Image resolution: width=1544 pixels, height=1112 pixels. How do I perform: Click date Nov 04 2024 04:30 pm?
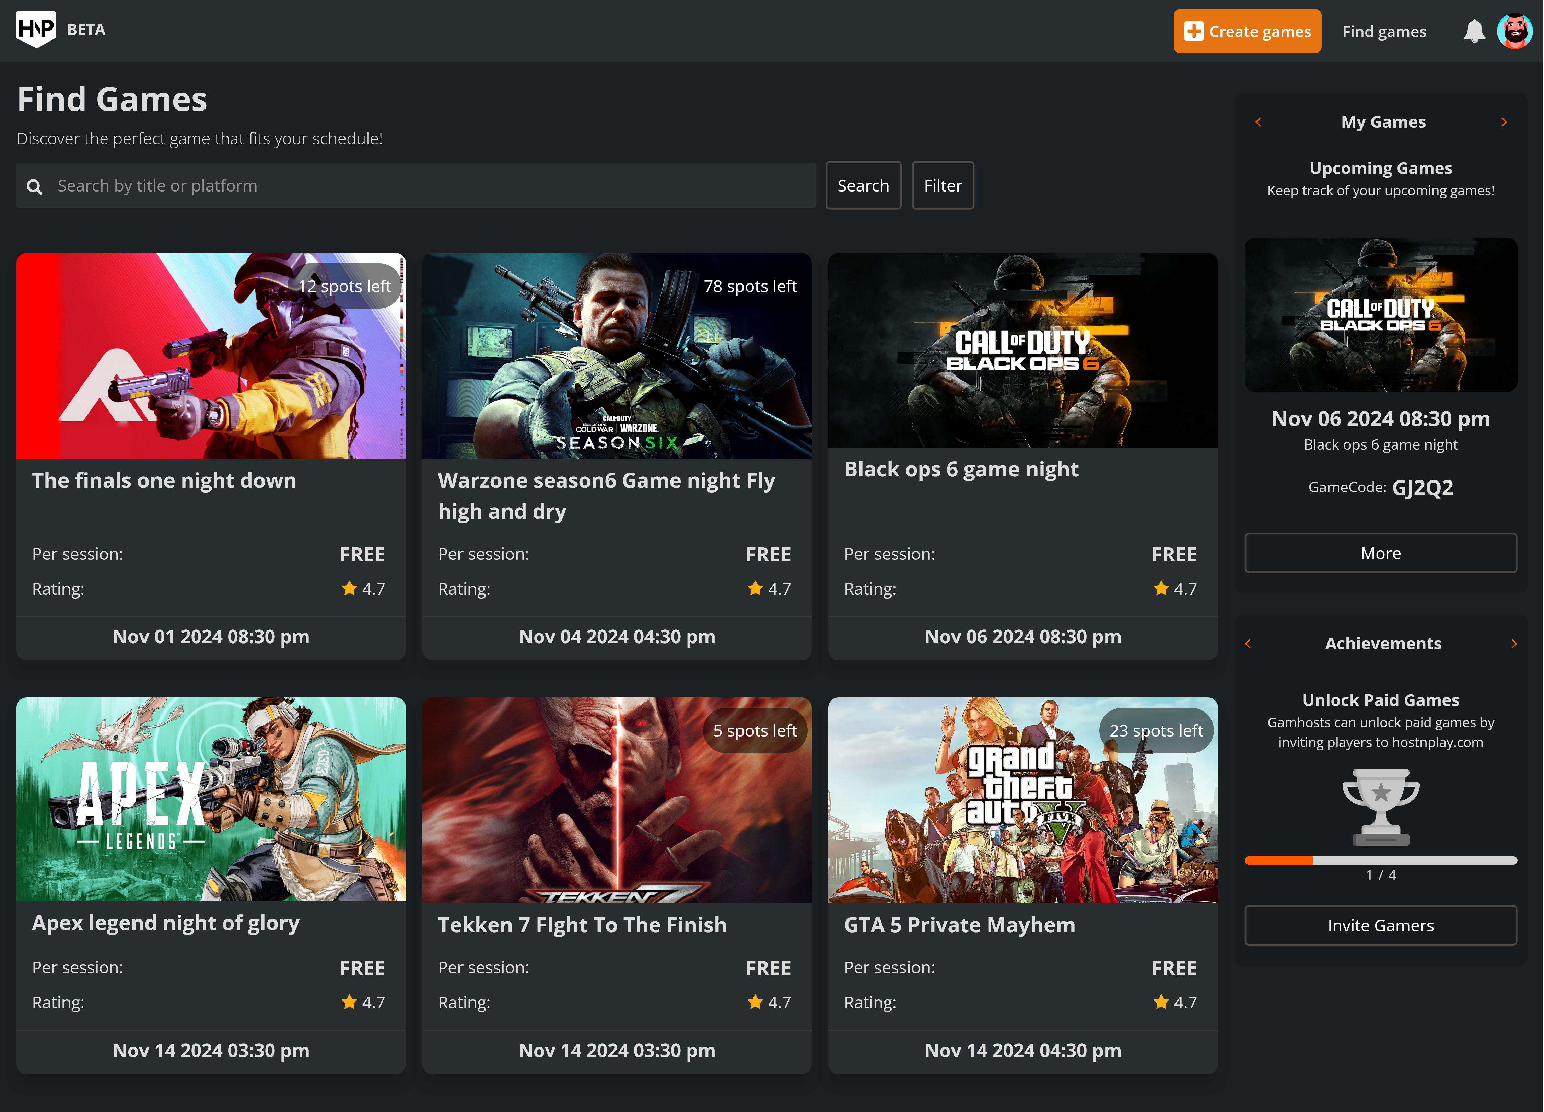[x=617, y=637]
